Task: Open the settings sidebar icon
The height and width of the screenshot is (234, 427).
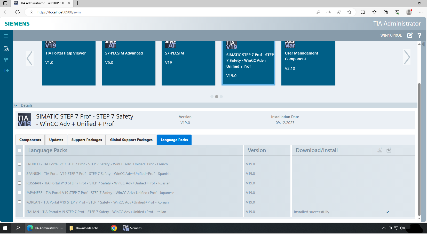Action: click(x=6, y=60)
